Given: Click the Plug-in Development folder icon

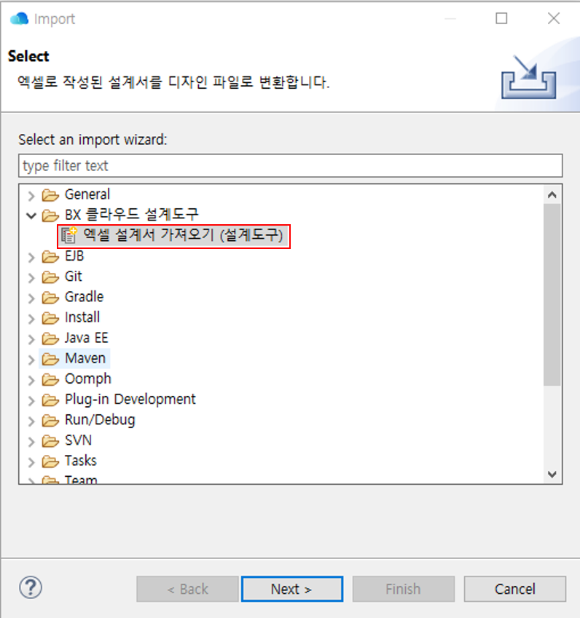Looking at the screenshot, I should coord(50,400).
